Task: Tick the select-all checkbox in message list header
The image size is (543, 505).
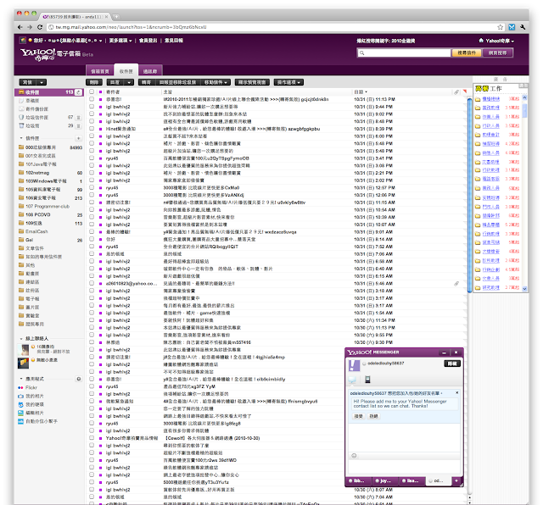Action: pos(92,92)
